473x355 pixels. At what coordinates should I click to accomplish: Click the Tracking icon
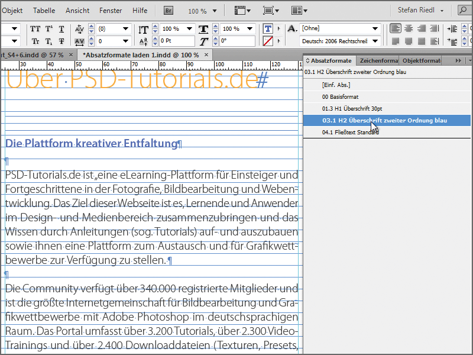[x=79, y=41]
